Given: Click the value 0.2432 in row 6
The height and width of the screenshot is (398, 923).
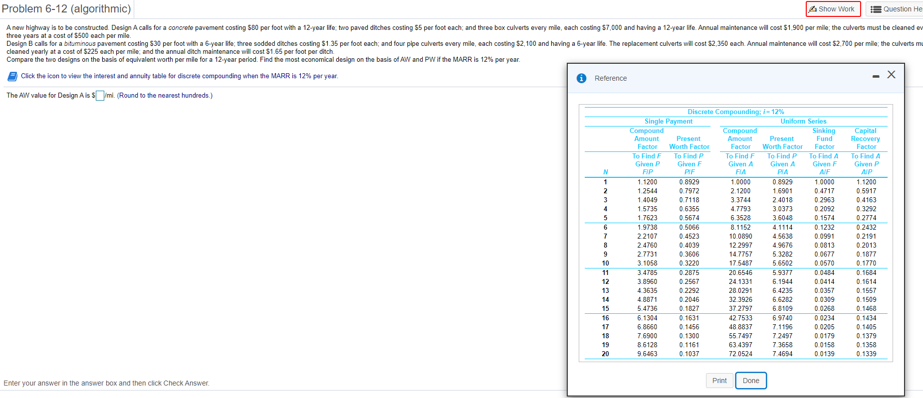Looking at the screenshot, I should pyautogui.click(x=866, y=227).
